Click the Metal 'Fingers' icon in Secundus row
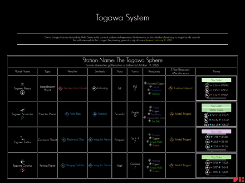This screenshot has height=183, width=245. coord(171,114)
